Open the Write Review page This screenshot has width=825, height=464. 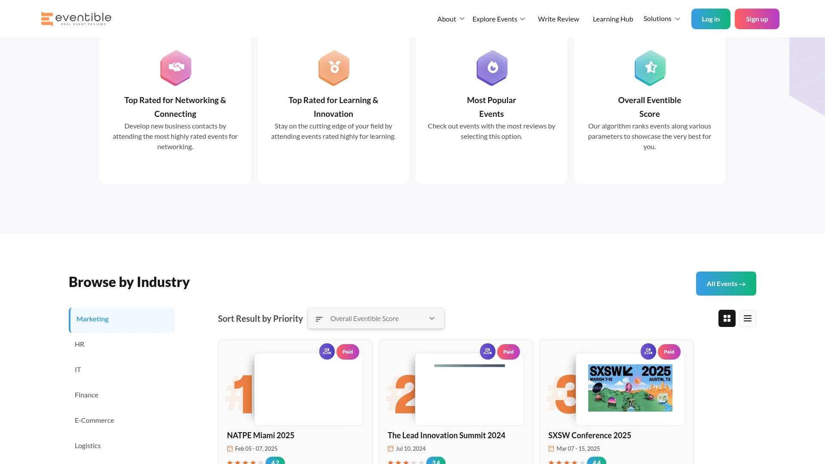pos(558,19)
